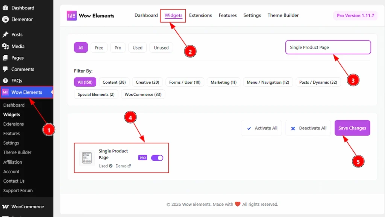Click the Single Product Page widget title
385x217 pixels.
pyautogui.click(x=113, y=154)
